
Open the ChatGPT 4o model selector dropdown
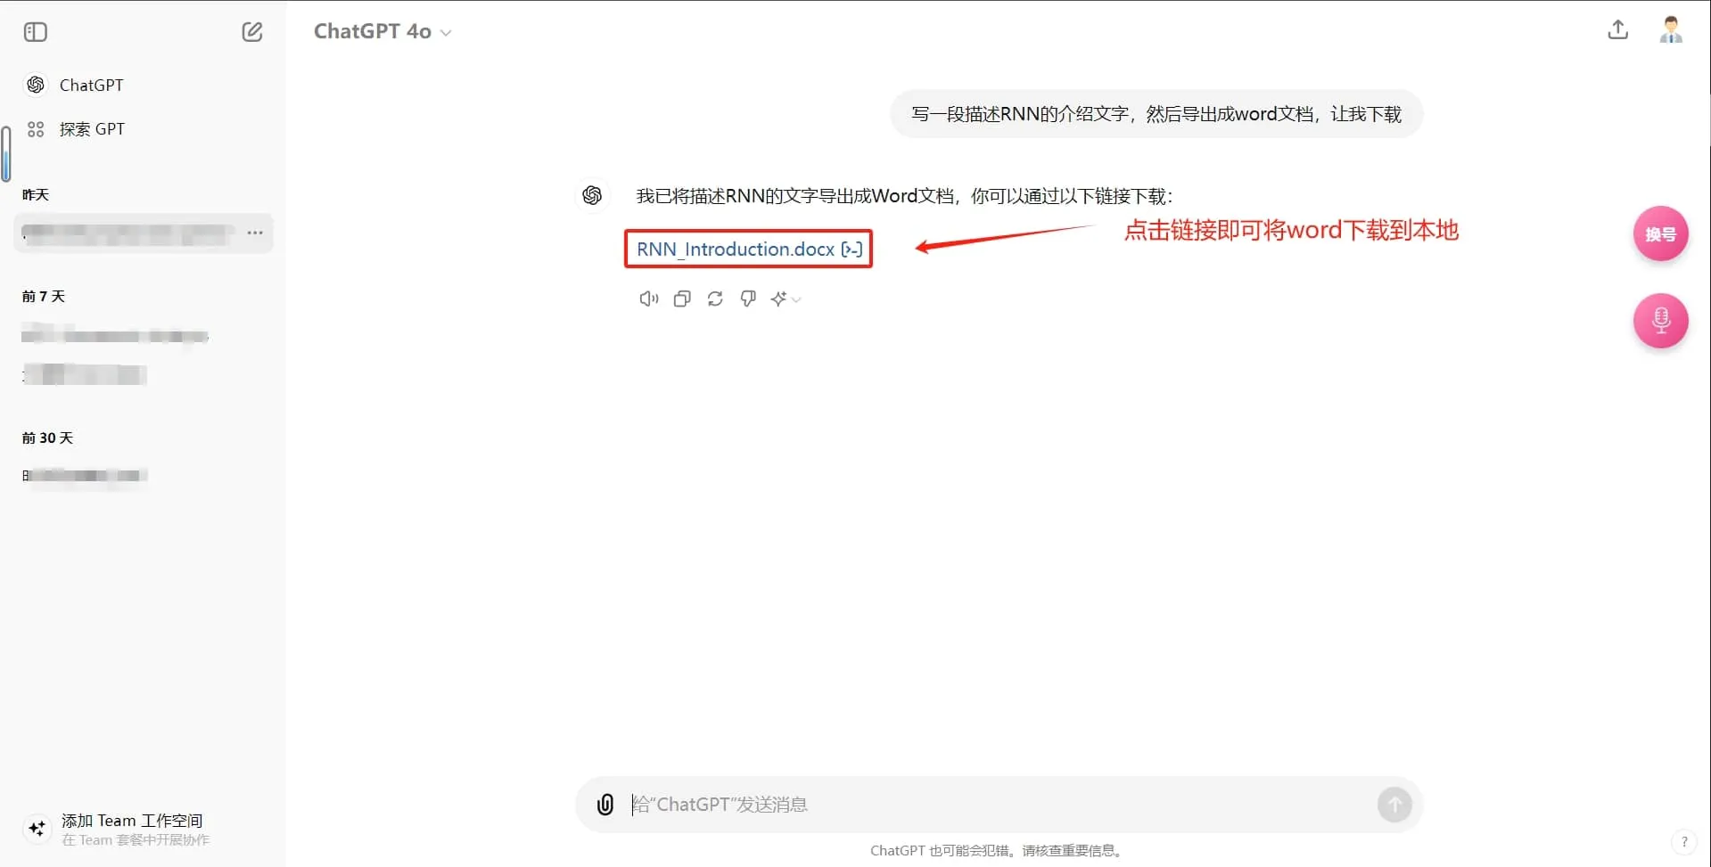click(382, 31)
